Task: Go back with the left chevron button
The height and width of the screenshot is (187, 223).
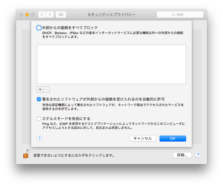Action: (42, 15)
